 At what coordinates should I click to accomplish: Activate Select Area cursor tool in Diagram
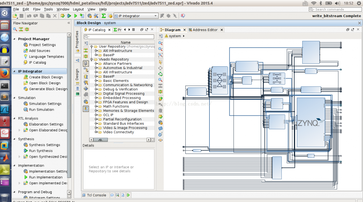[x=160, y=62]
